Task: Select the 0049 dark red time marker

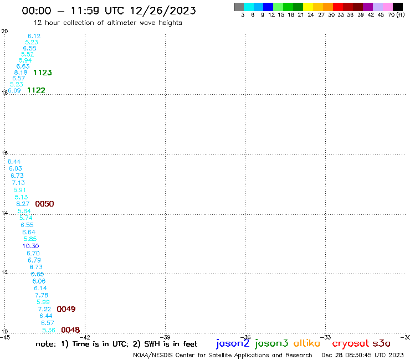Action: 66,309
